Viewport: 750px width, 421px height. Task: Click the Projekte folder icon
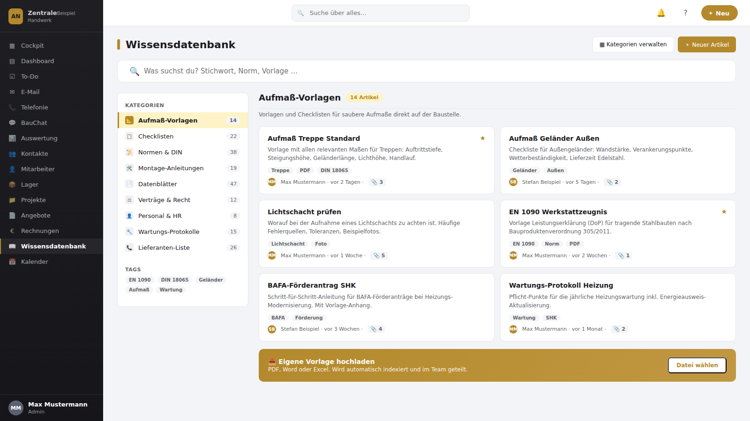pyautogui.click(x=12, y=200)
